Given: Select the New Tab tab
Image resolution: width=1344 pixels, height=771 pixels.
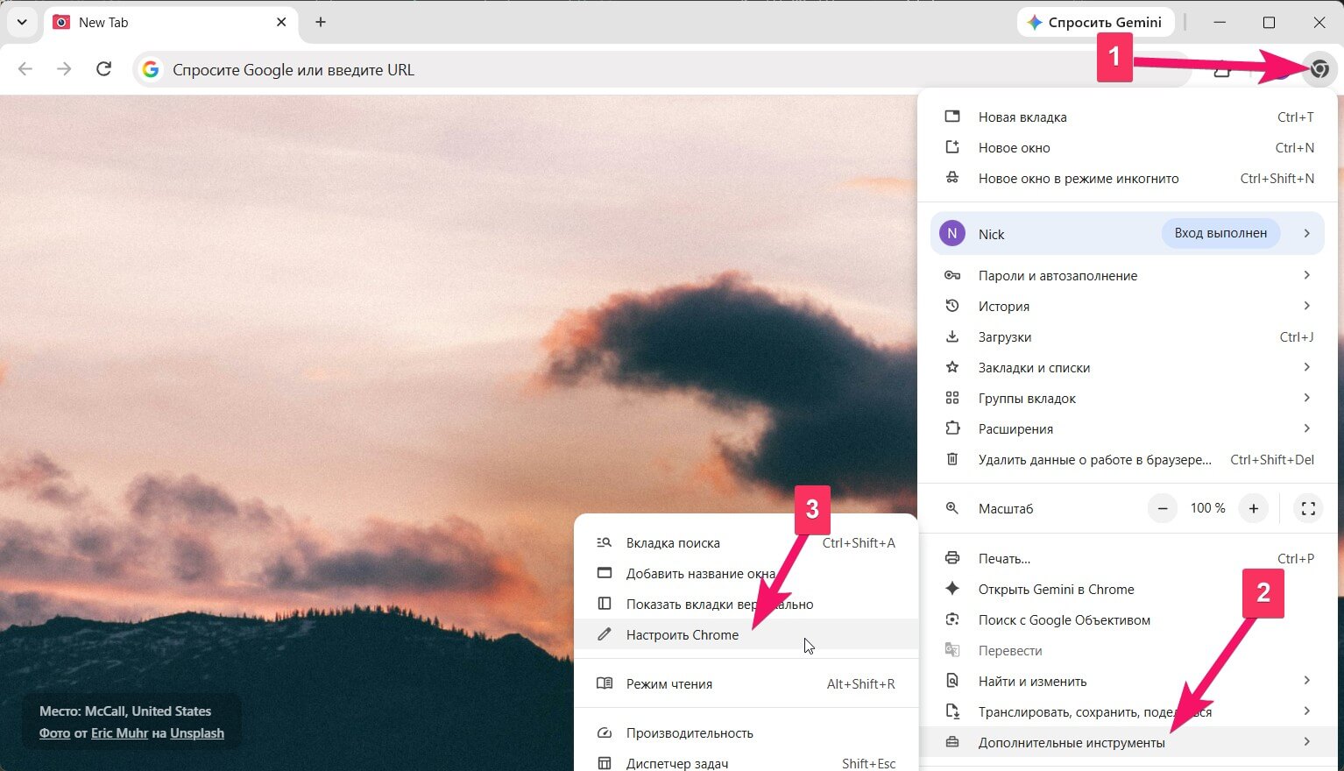Looking at the screenshot, I should pyautogui.click(x=170, y=23).
